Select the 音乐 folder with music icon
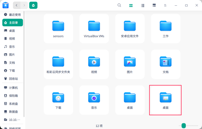The height and width of the screenshot is (129, 202). tap(94, 97)
